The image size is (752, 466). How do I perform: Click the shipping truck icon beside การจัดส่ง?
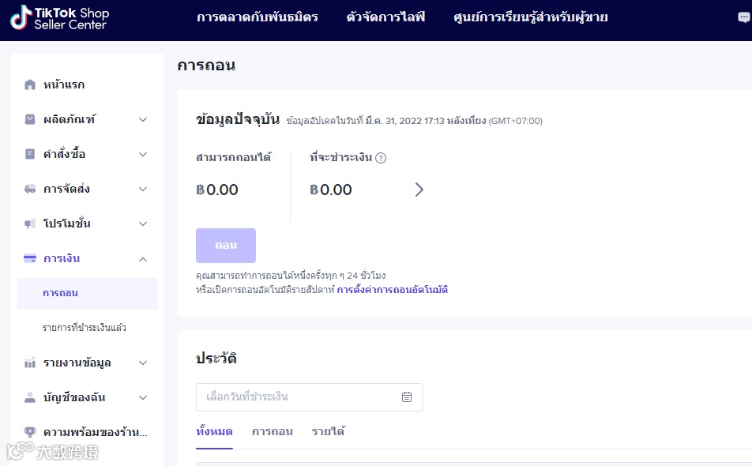click(x=30, y=189)
